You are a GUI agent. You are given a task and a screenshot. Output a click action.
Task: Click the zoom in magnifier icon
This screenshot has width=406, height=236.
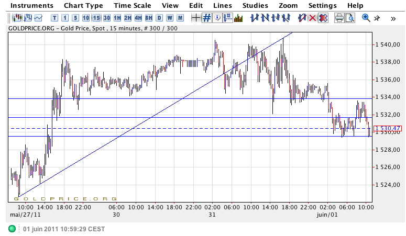click(x=366, y=18)
